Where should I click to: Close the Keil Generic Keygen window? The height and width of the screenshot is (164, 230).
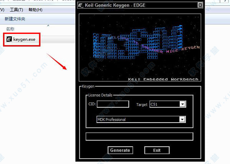point(200,5)
